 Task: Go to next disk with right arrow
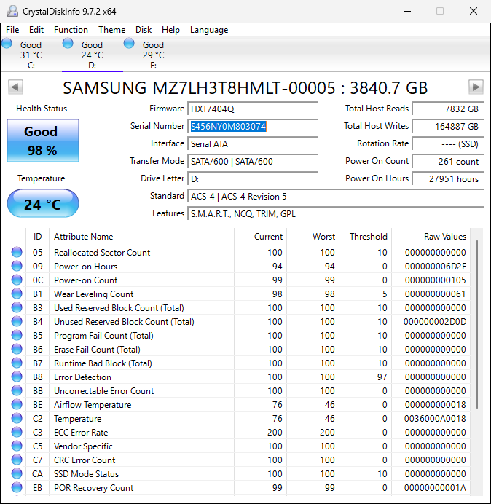[x=476, y=87]
